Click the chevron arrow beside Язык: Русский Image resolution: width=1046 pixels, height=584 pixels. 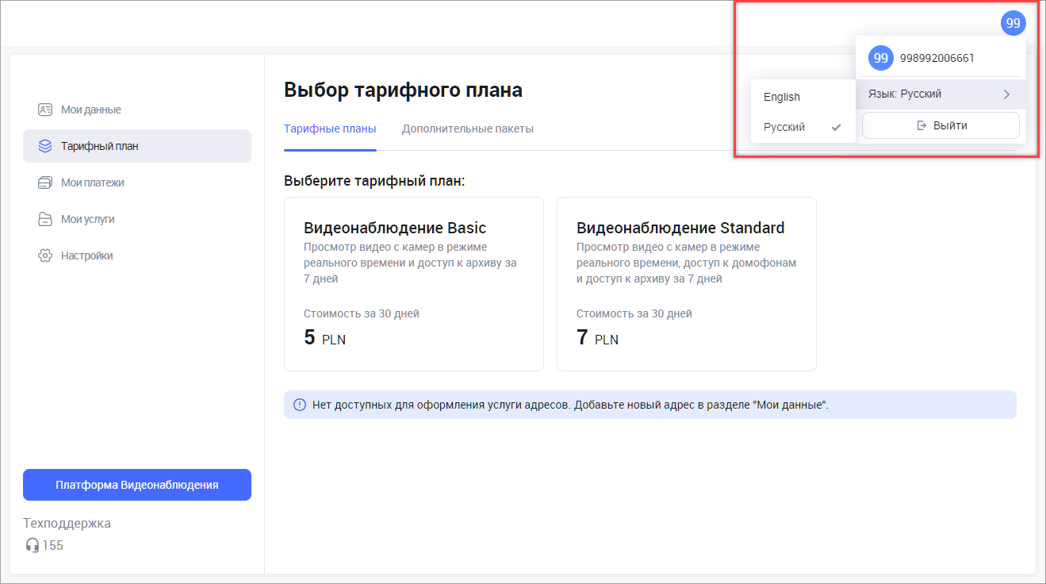click(x=1006, y=94)
